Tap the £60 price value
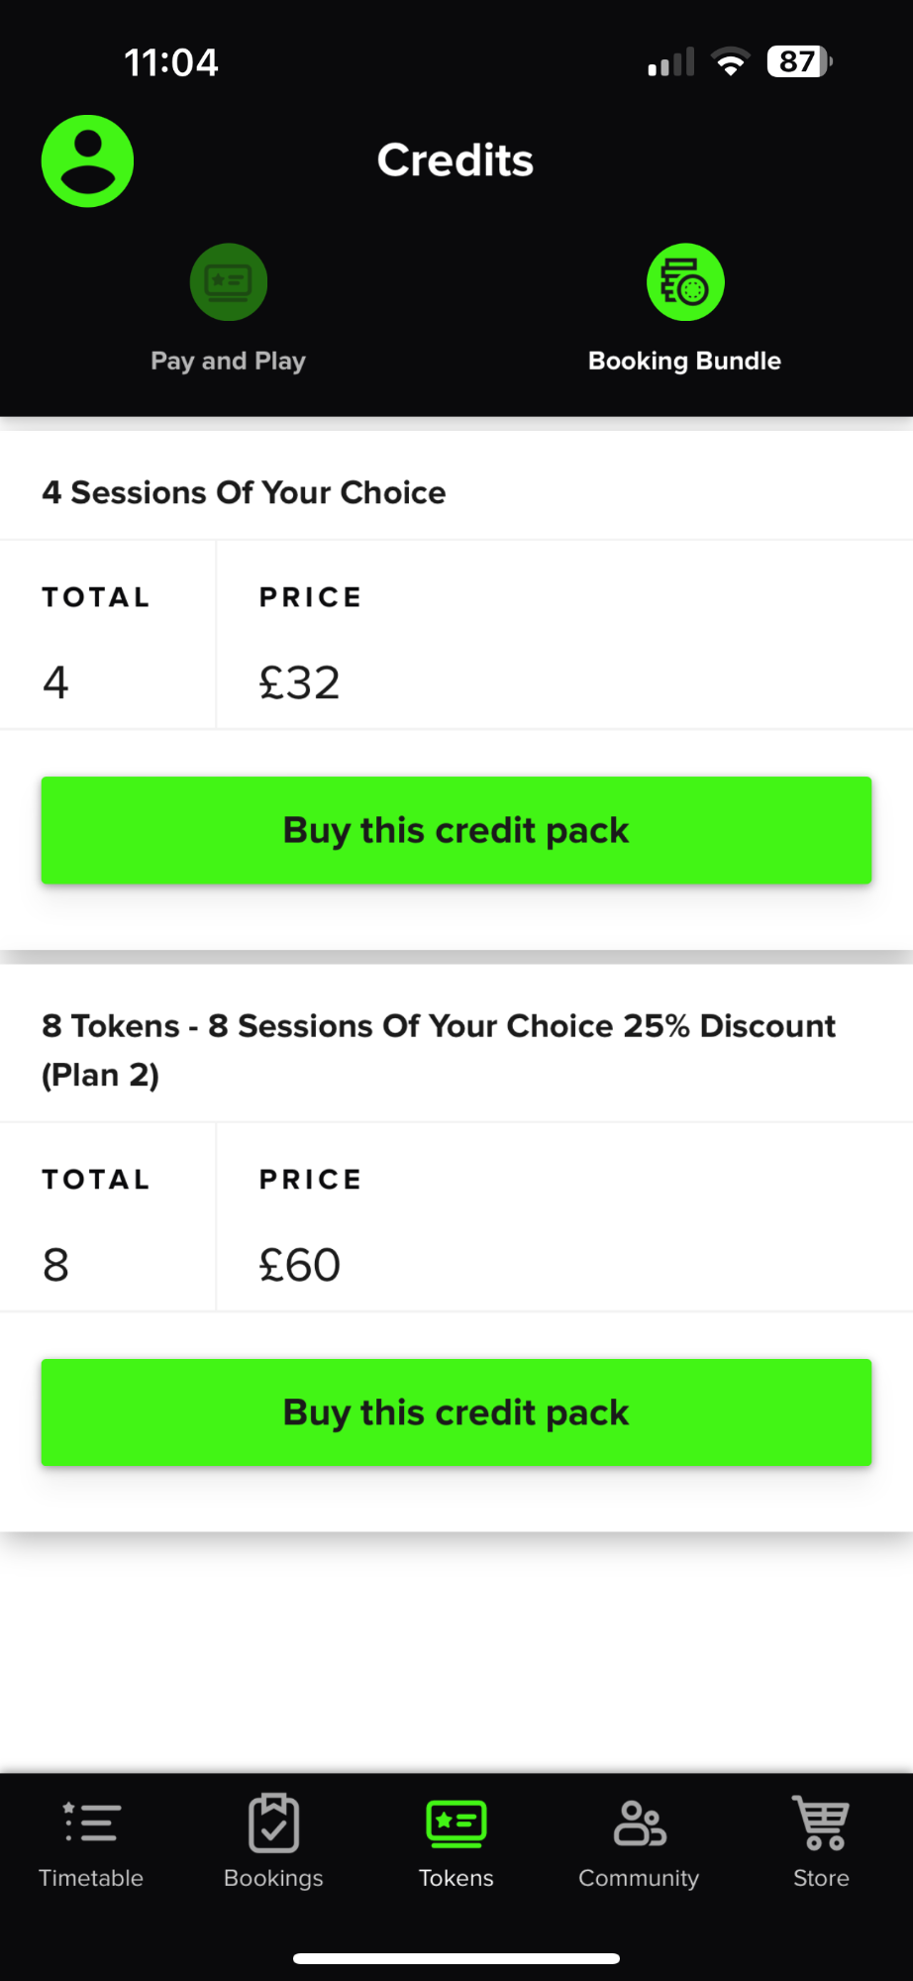Viewport: 913px width, 1981px height. [x=300, y=1265]
